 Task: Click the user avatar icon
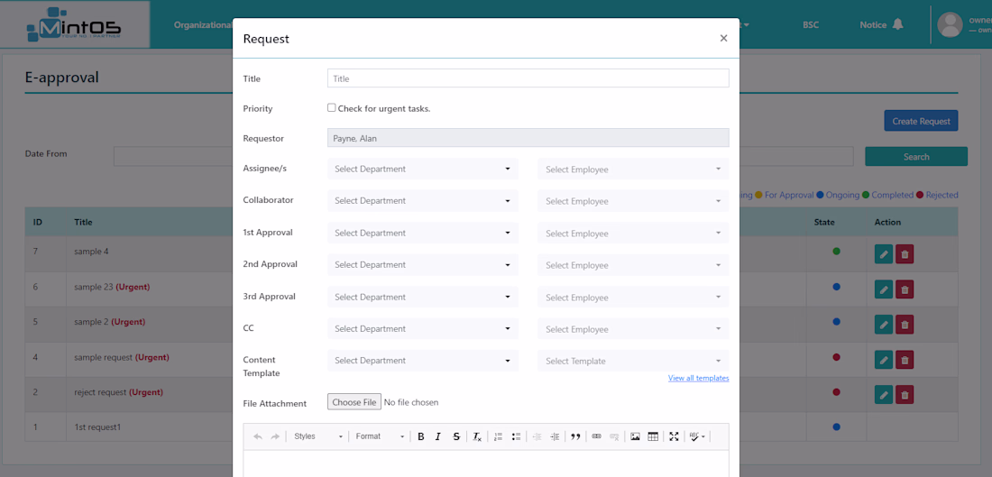coord(950,24)
